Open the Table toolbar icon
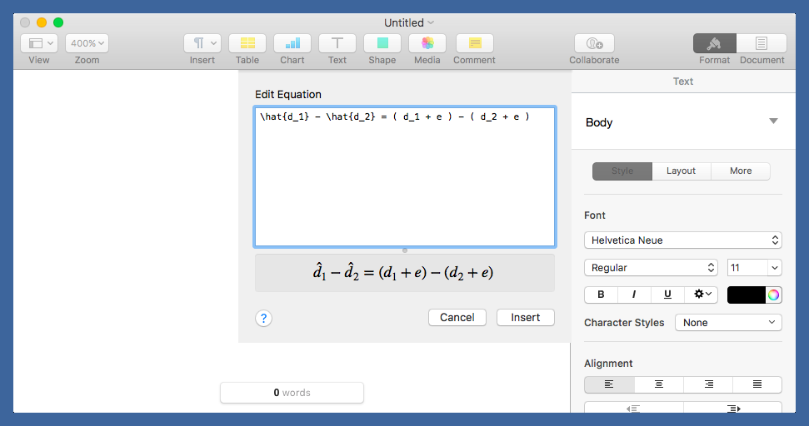The width and height of the screenshot is (809, 426). click(x=247, y=43)
